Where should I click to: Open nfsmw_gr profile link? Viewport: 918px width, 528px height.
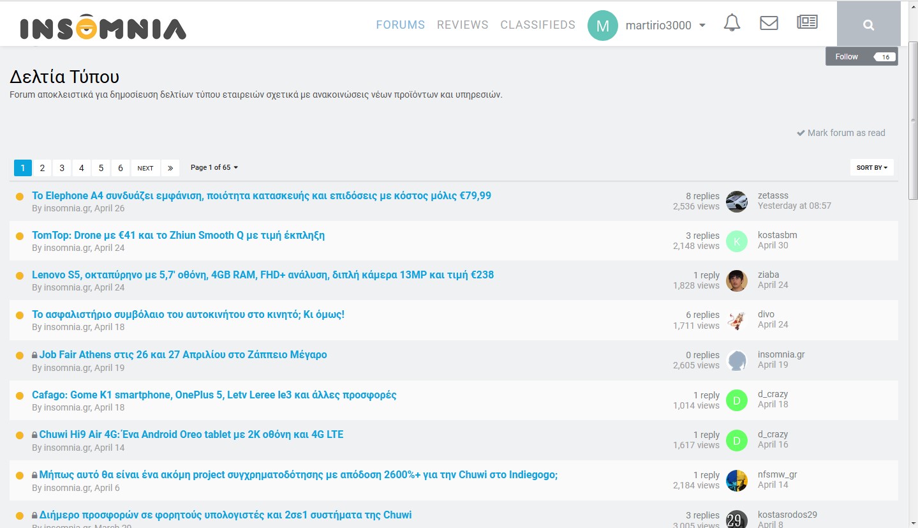pyautogui.click(x=778, y=474)
